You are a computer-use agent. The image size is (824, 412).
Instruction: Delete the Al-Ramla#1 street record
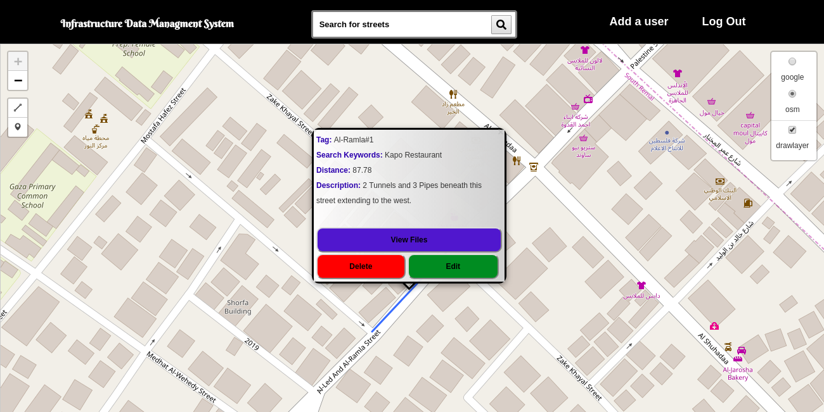pos(361,266)
